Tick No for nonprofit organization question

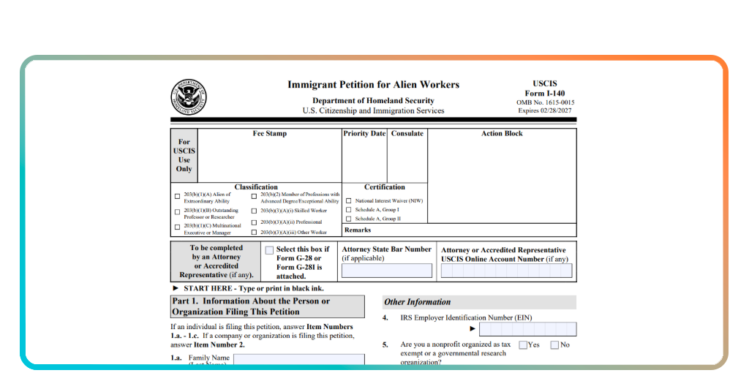[x=554, y=344]
